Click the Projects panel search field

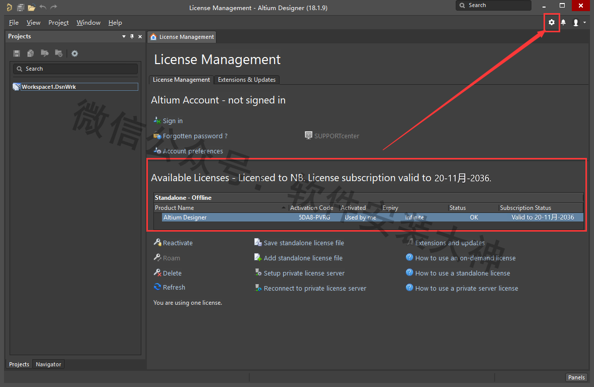(76, 69)
